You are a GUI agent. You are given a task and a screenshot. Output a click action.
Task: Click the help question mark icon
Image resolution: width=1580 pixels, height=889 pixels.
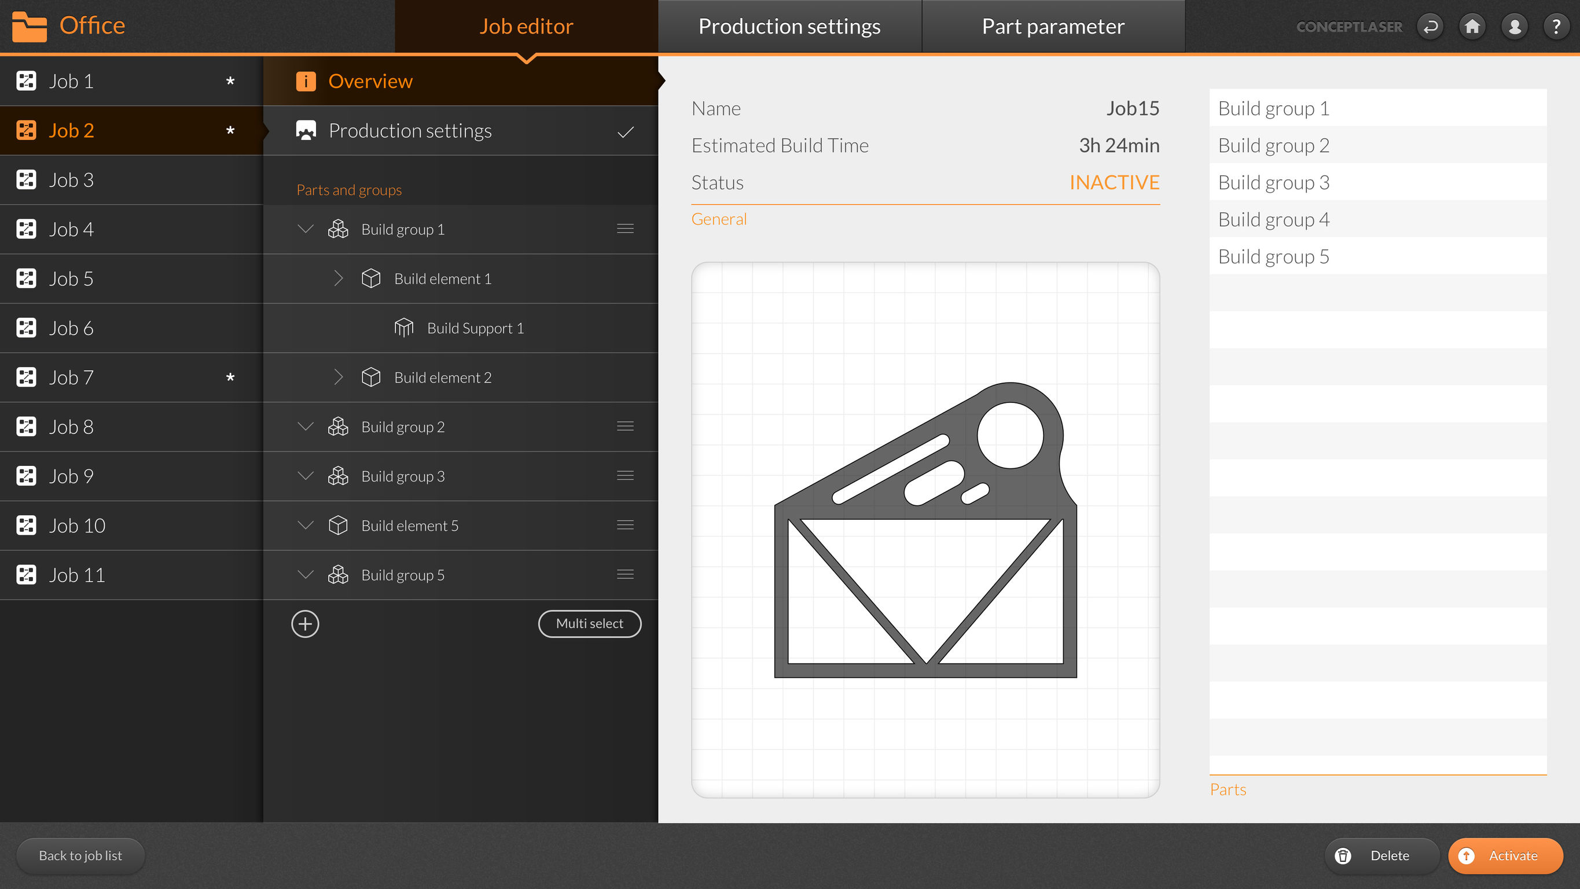click(x=1556, y=27)
